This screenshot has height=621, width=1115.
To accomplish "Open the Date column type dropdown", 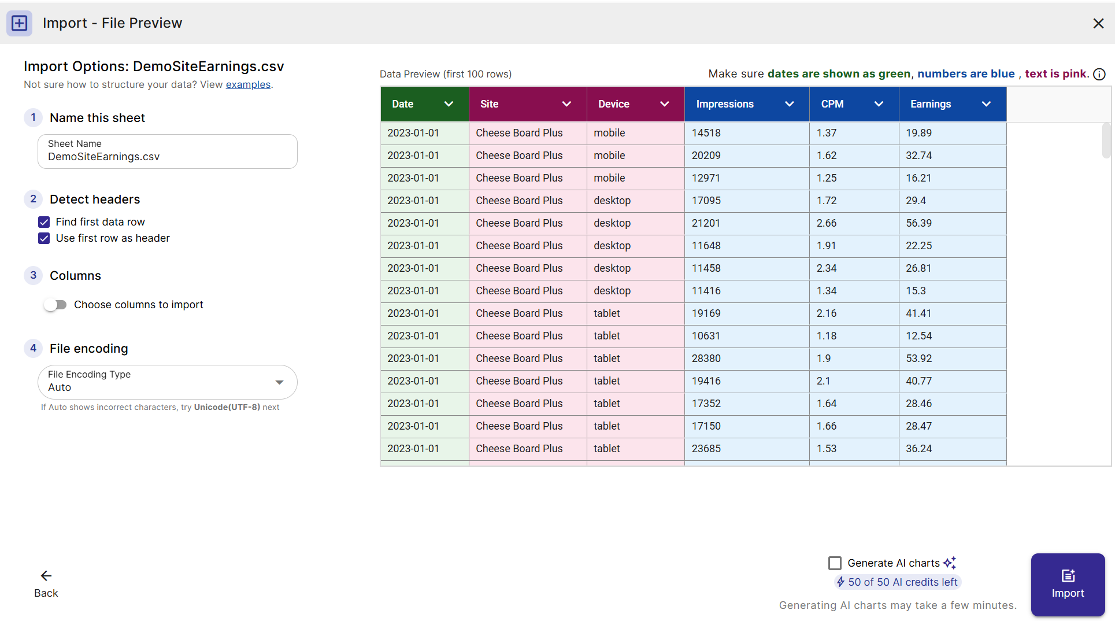I will coord(449,104).
